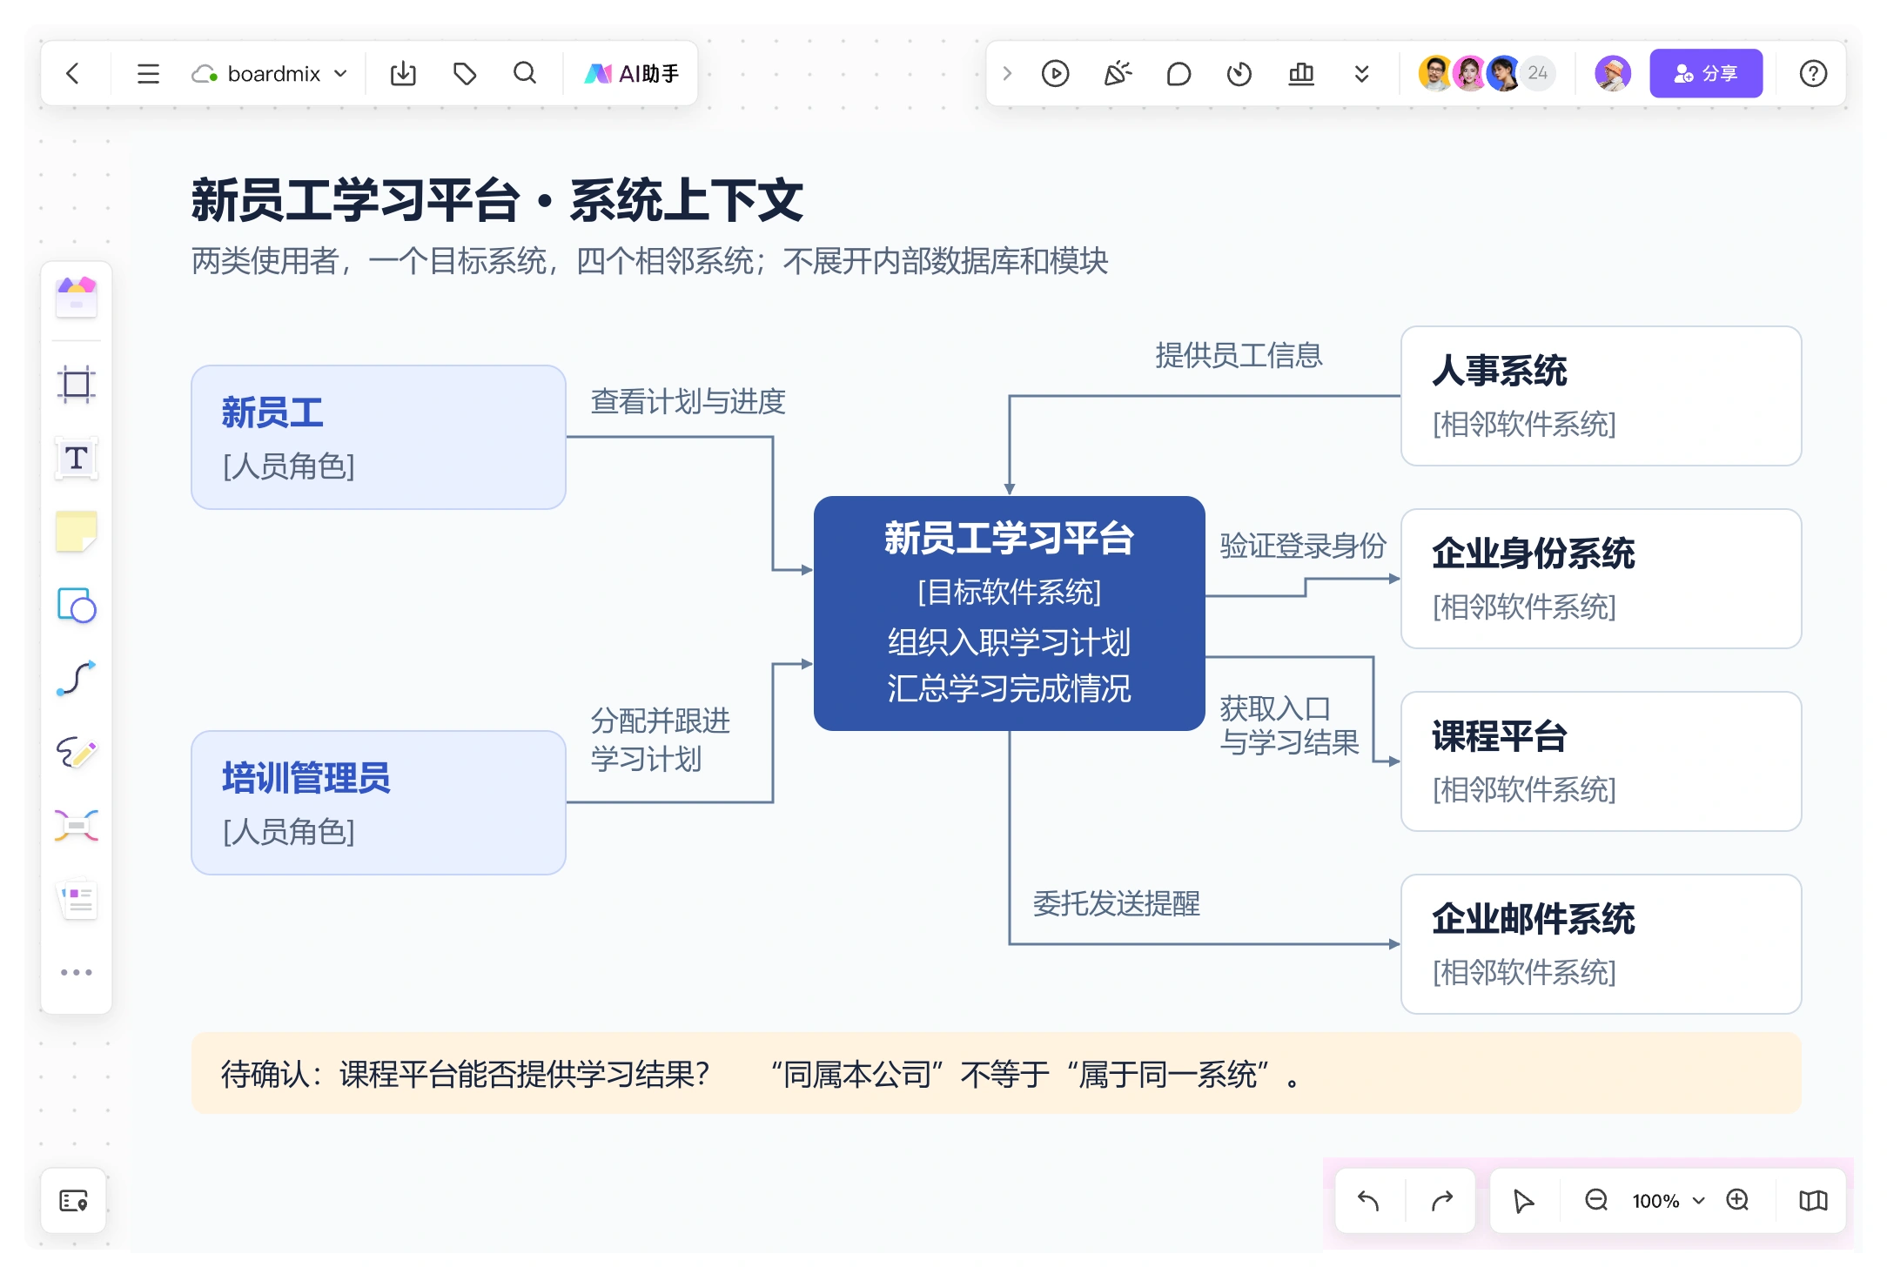Click the 待确认 note banner
1887x1274 pixels.
point(997,1073)
